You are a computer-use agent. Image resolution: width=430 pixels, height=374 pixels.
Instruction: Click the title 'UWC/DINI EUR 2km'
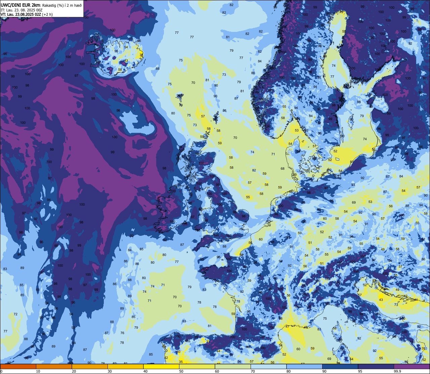click(x=20, y=5)
